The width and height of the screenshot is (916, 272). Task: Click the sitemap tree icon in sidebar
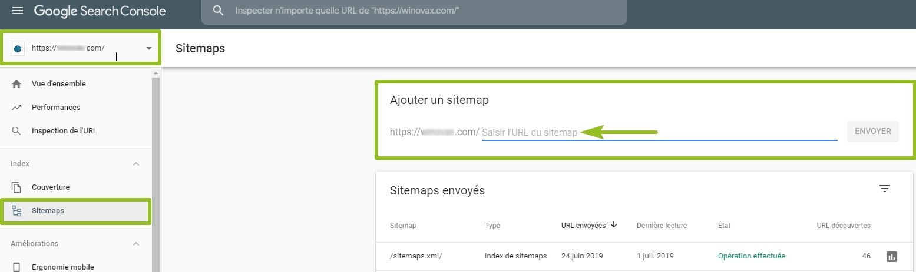click(x=16, y=211)
